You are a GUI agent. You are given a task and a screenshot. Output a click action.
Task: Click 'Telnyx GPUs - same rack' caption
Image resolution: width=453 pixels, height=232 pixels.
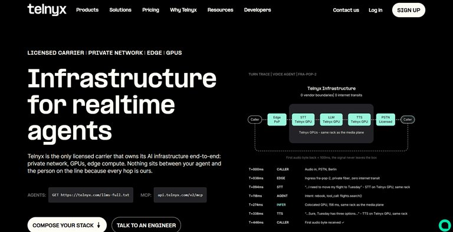pyautogui.click(x=331, y=132)
